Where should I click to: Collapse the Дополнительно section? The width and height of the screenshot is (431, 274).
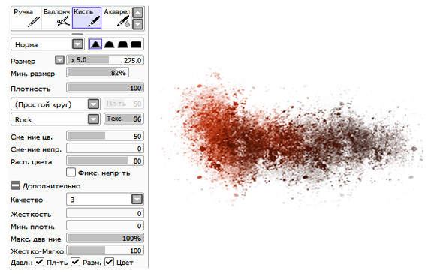(15, 185)
